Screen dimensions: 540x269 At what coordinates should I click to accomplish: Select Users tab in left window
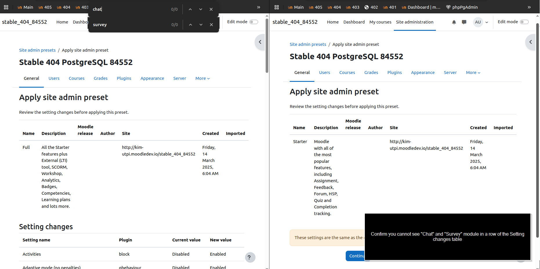tap(54, 78)
